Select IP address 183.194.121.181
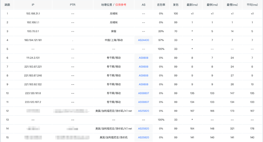The width and height of the screenshot is (263, 142). [x=33, y=40]
